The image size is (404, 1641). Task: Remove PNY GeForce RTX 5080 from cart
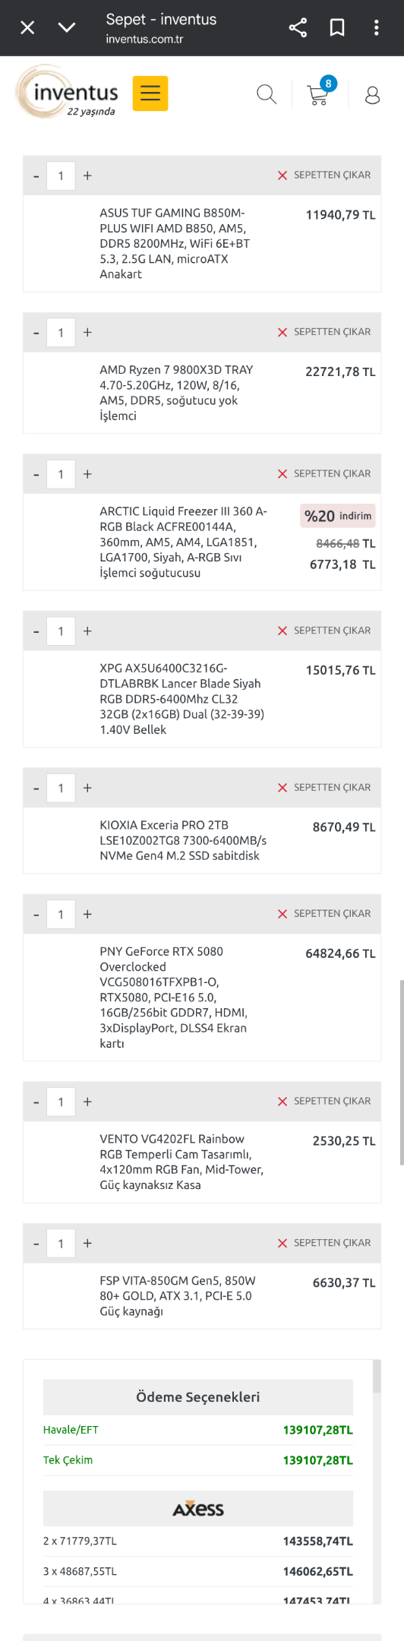(324, 913)
